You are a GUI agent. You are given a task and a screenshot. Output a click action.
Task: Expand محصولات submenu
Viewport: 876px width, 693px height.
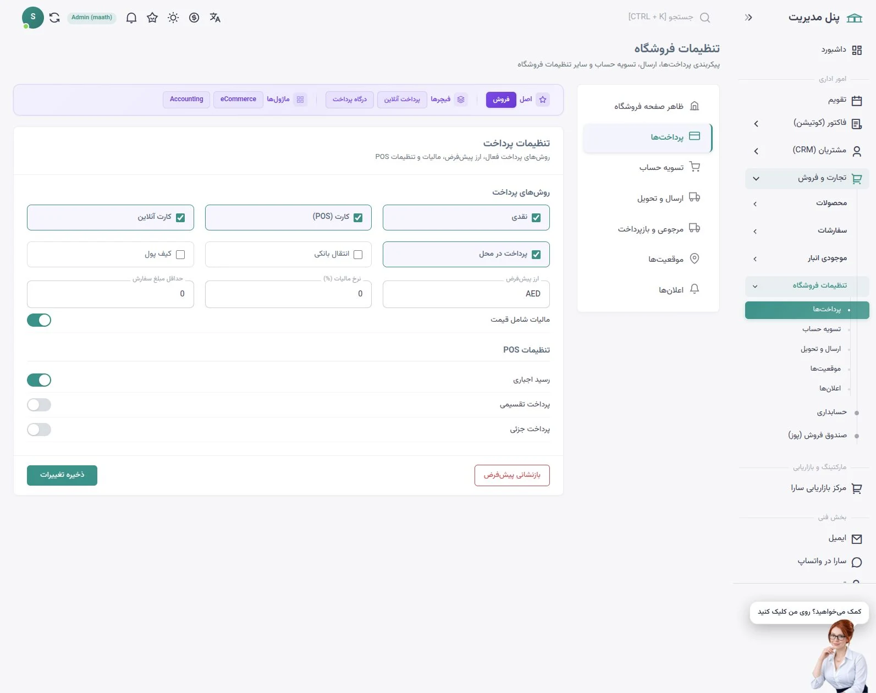(807, 204)
